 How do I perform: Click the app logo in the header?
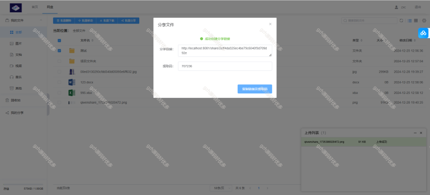tap(16, 8)
